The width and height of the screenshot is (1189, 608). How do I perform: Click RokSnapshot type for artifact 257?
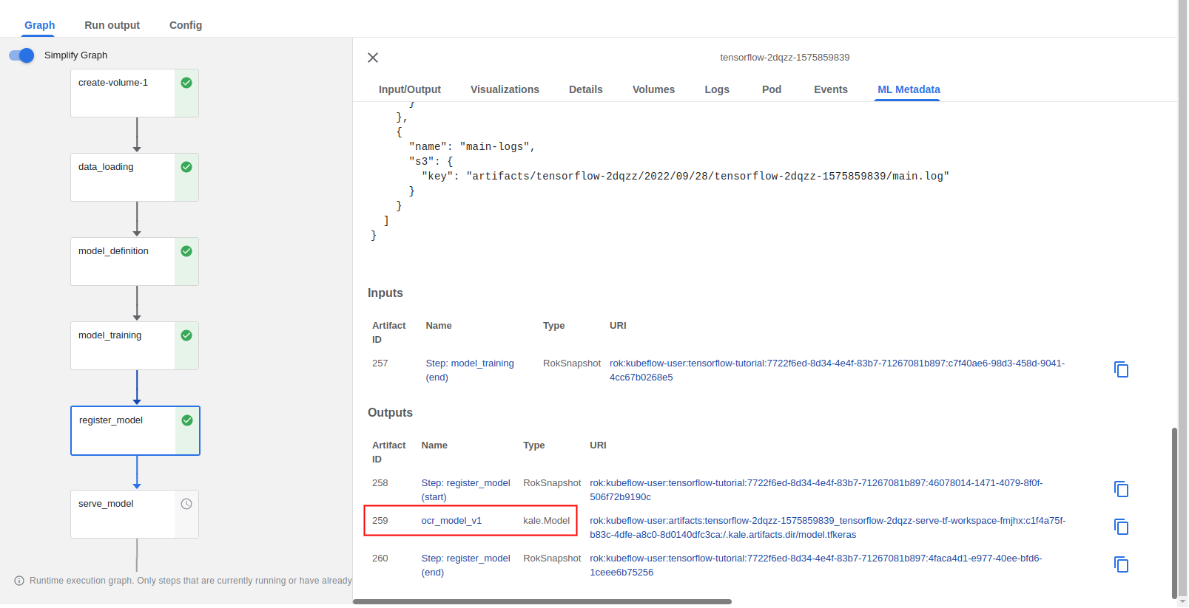coord(572,363)
